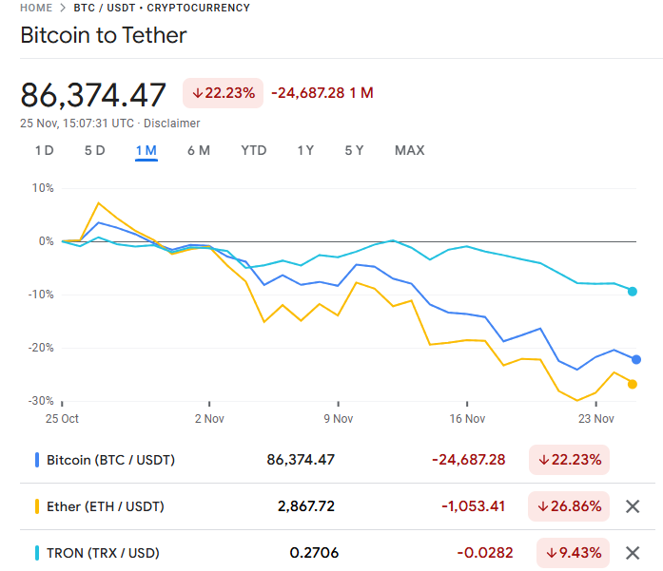Click the Bitcoin (BTC / USDT) row
This screenshot has height=571, width=663.
click(x=110, y=460)
